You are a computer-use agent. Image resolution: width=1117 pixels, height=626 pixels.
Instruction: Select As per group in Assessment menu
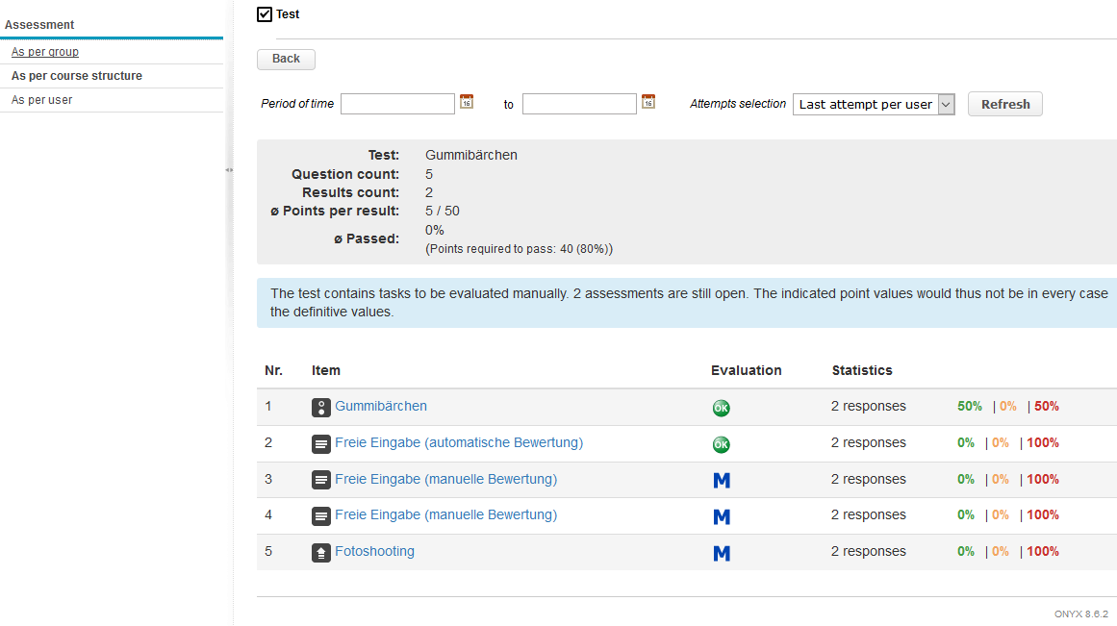(x=45, y=52)
